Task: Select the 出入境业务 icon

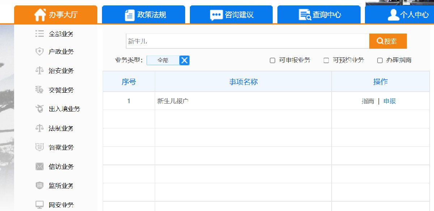Action: pyautogui.click(x=39, y=109)
